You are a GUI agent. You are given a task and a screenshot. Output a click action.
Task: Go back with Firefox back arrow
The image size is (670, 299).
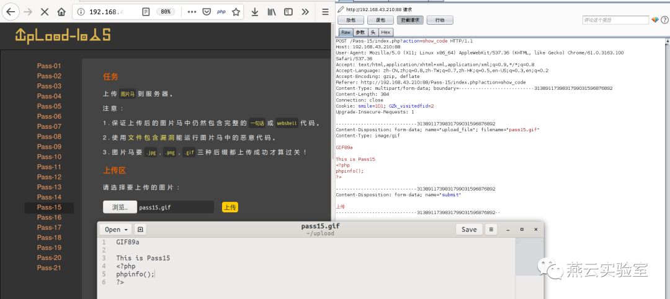11,12
